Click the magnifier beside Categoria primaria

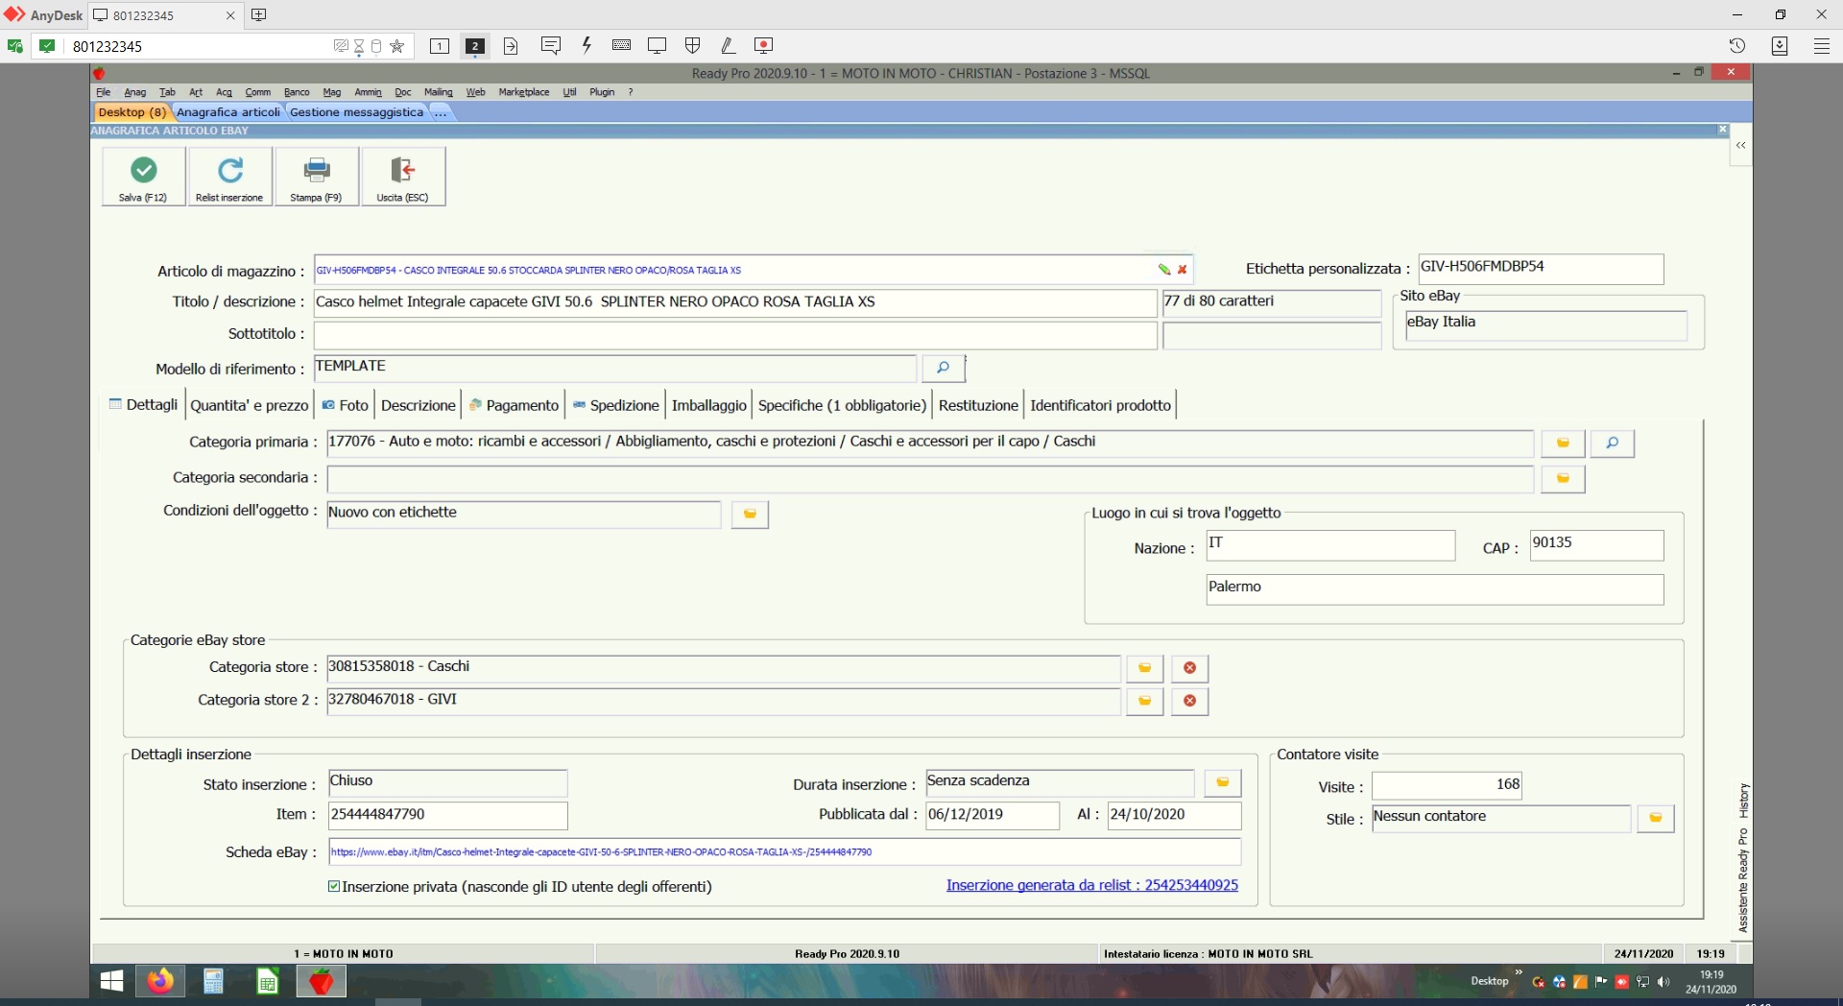click(x=1613, y=443)
